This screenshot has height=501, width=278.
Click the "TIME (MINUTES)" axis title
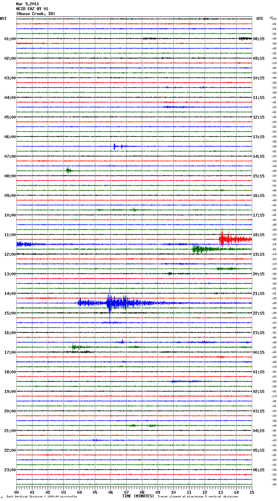[x=138, y=496]
